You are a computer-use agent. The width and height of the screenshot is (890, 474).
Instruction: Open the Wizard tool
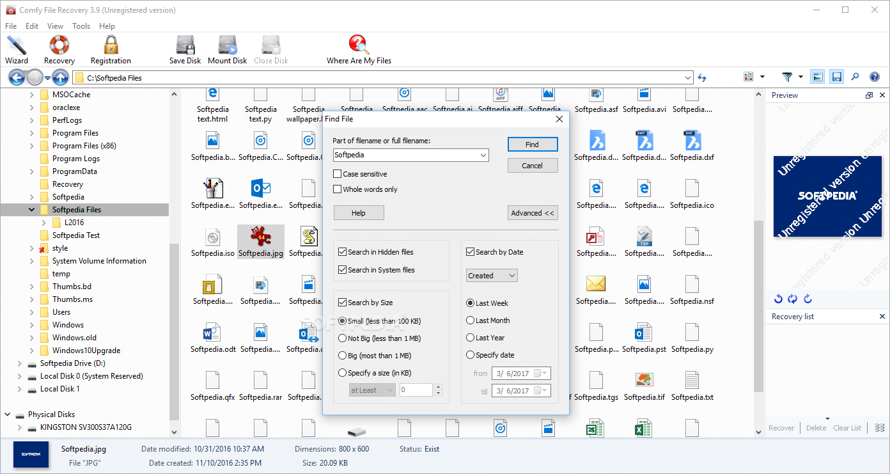17,49
